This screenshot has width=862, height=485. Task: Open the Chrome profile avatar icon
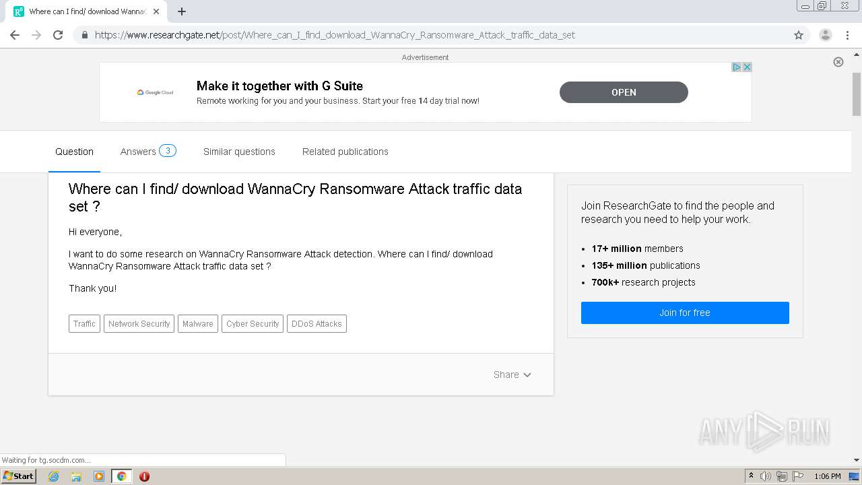826,35
